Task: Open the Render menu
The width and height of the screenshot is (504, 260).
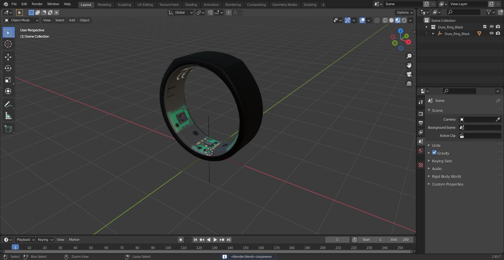Action: tap(37, 4)
